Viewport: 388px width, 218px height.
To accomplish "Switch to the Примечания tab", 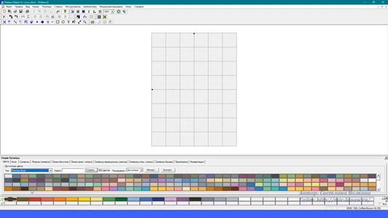I will 181,162.
